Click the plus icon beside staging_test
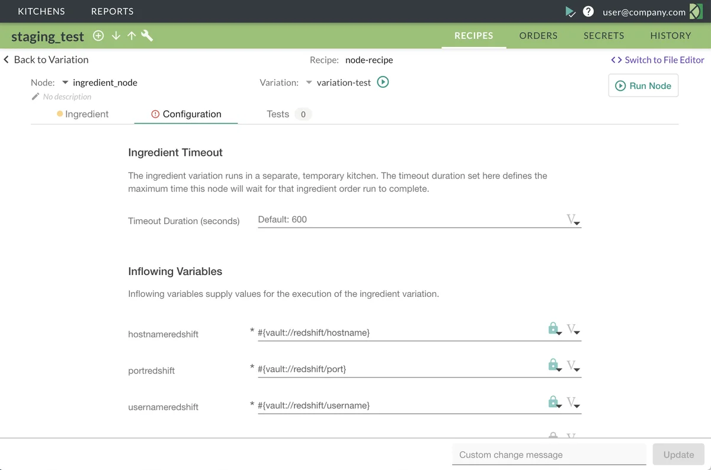The image size is (711, 470). 99,36
